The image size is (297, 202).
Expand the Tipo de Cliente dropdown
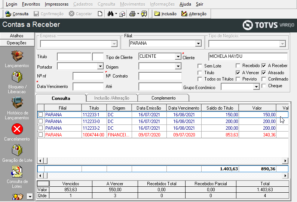[178, 56]
